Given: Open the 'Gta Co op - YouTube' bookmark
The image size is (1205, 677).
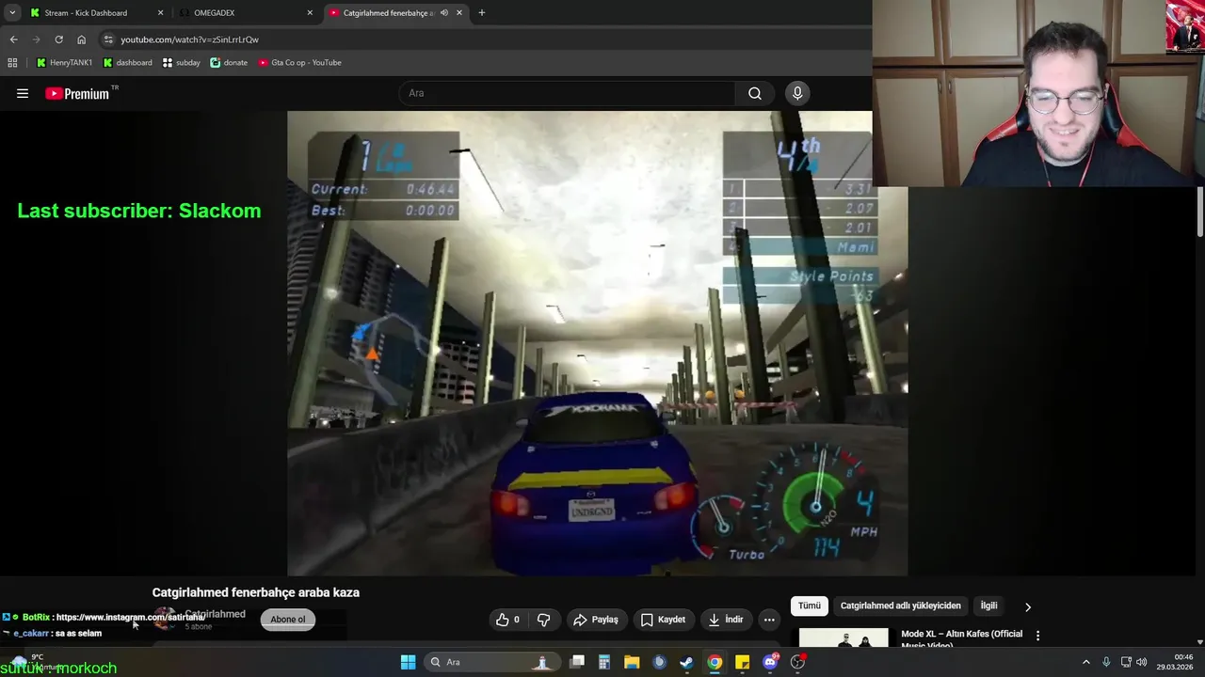Looking at the screenshot, I should tap(299, 63).
